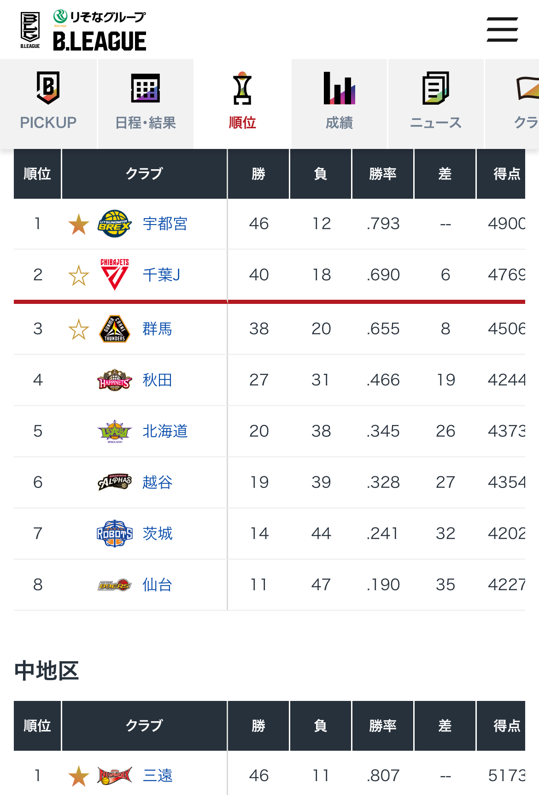Screen dimensions: 539x795
Task: Open the 宇都宮 club link
Action: tap(165, 224)
